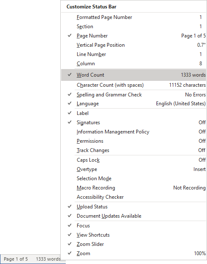Uncheck the Word Count option

coord(134,75)
